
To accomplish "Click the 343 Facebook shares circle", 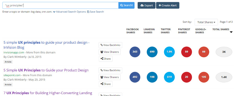I will tap(135, 52).
